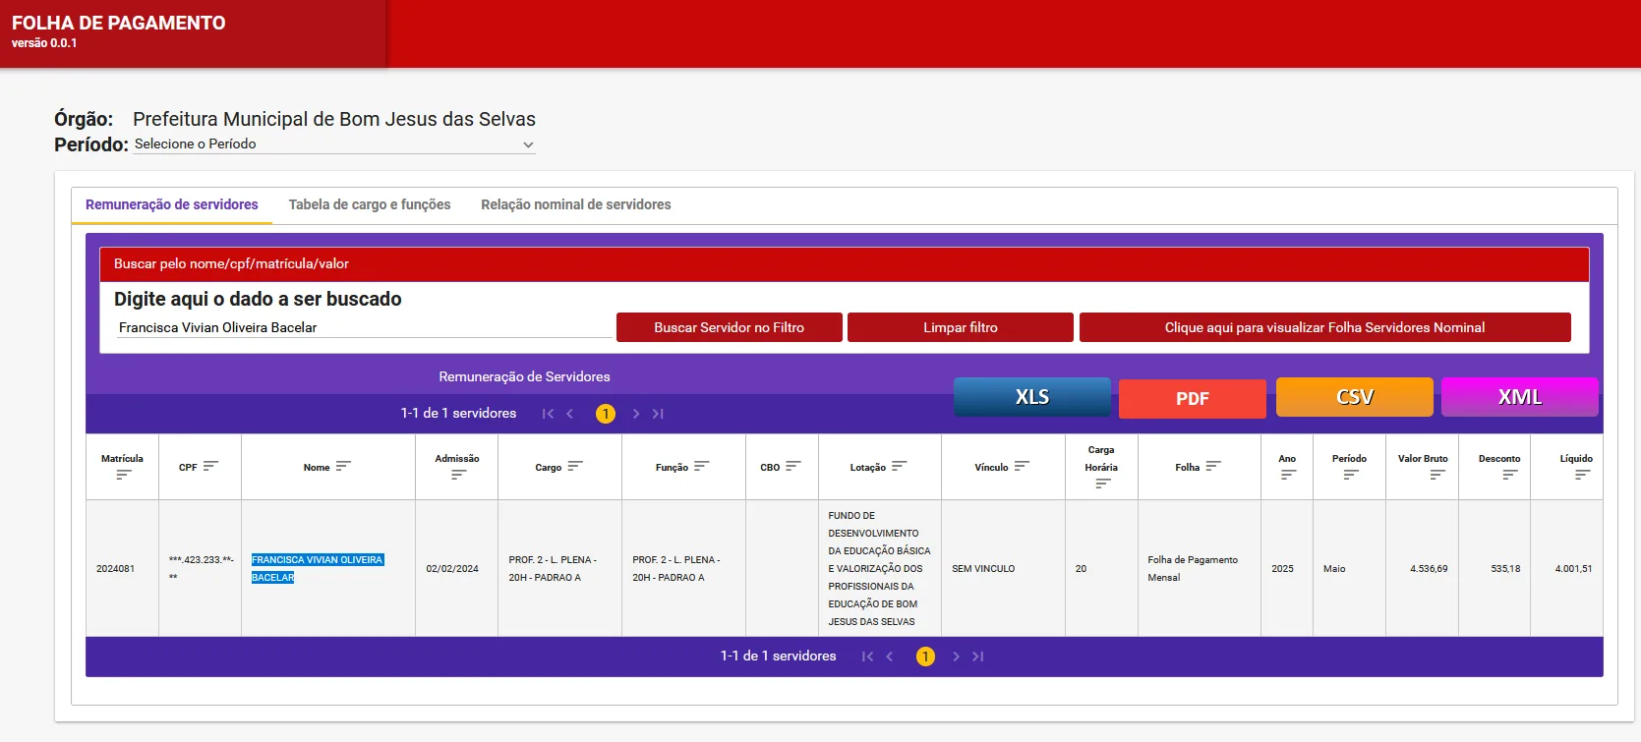Switch to Tabela de cargo e funções tab
The height and width of the screenshot is (742, 1641).
pyautogui.click(x=370, y=204)
